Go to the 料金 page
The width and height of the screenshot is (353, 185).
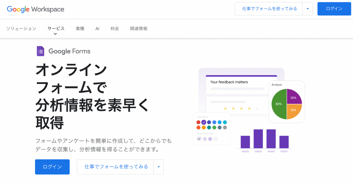(115, 28)
